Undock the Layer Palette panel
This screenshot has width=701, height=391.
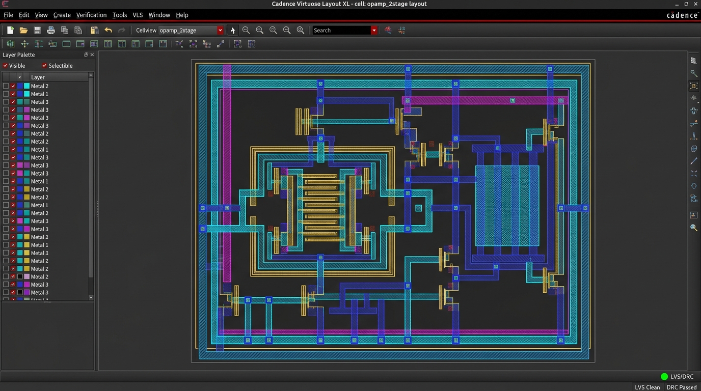(86, 54)
